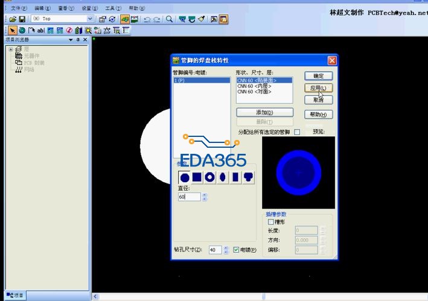
Task: Increase 钻孔尺寸 value with up arrow
Action: 225,248
